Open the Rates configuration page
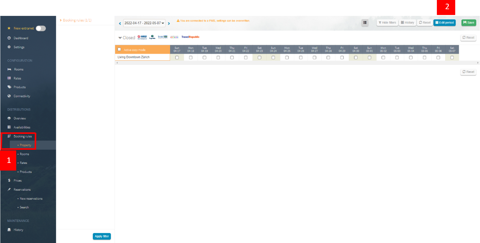This screenshot has width=480, height=243. pyautogui.click(x=17, y=78)
